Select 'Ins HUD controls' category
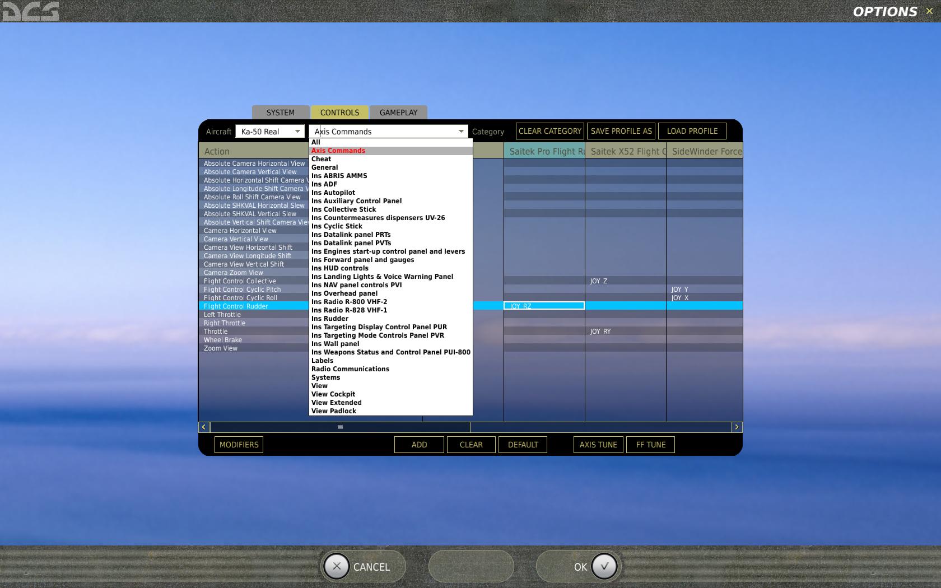 click(391, 268)
